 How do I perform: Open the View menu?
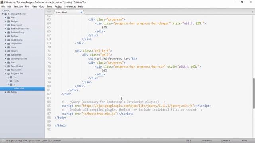[x=34, y=6]
